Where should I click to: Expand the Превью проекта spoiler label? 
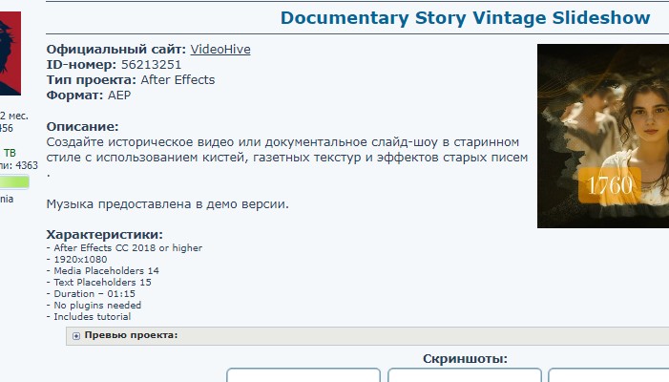point(131,335)
